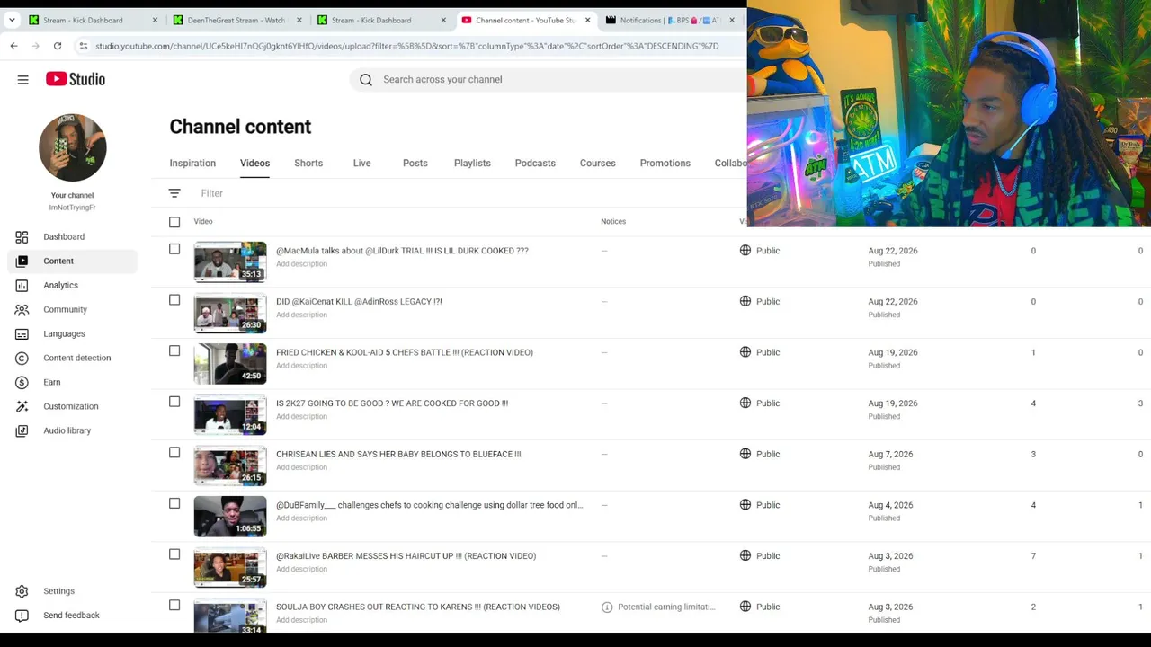Check the box for FRIED CHICKEN video

click(x=174, y=350)
